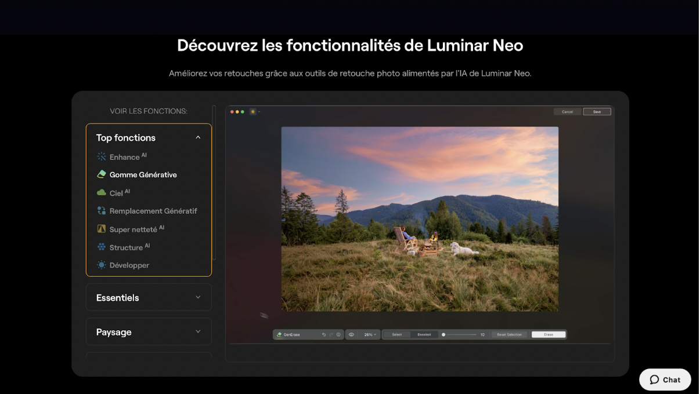The height and width of the screenshot is (394, 700).
Task: Open the 26% zoom dropdown
Action: 370,335
